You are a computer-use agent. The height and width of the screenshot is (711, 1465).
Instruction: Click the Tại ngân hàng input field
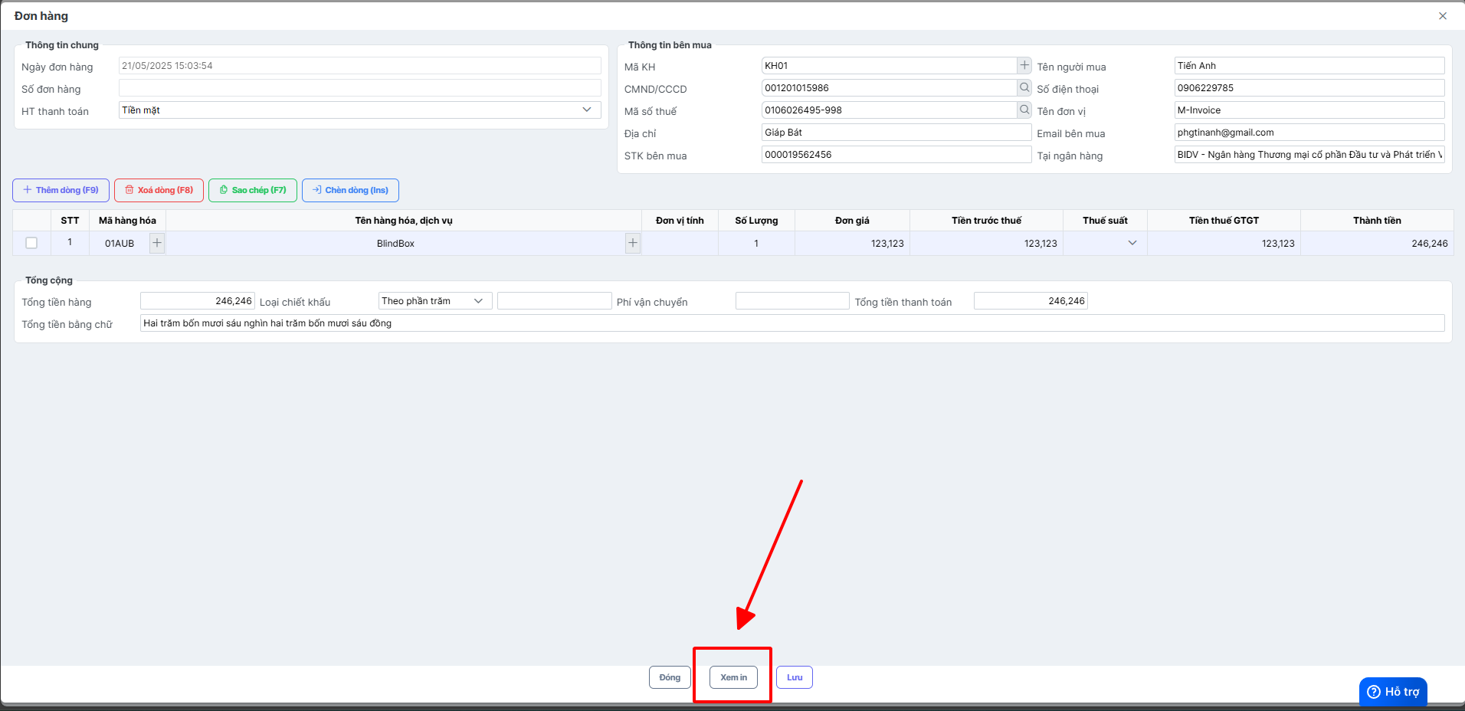click(x=1309, y=155)
